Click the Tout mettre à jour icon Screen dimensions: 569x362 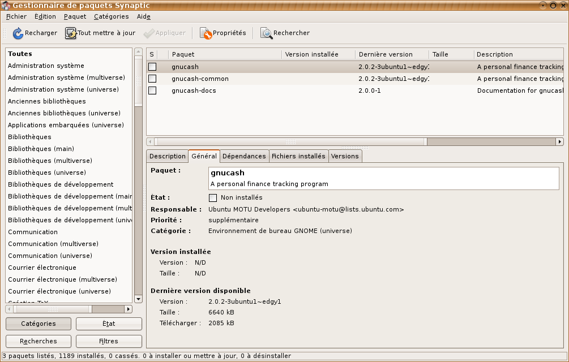71,33
